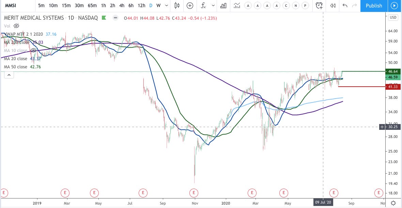The height and width of the screenshot is (208, 402).
Task: Switch to the 6h interval
Action: pyautogui.click(x=131, y=6)
